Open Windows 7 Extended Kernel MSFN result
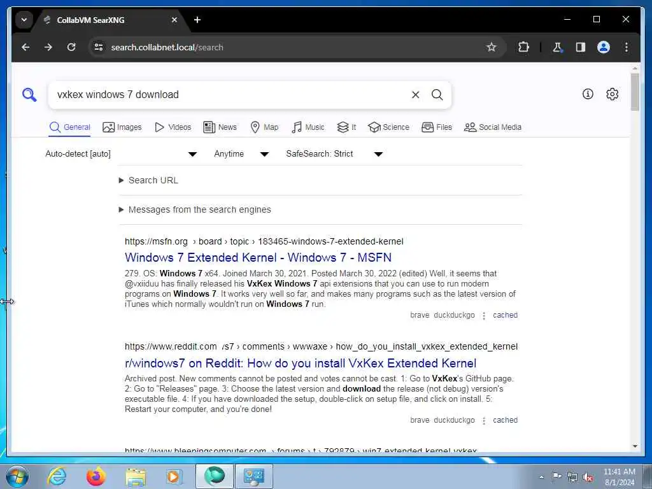 (x=258, y=257)
